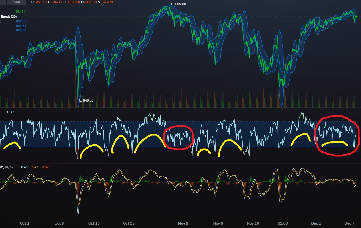The width and height of the screenshot is (361, 228).
Task: Click the Dec 1 date label
Action: [316, 223]
